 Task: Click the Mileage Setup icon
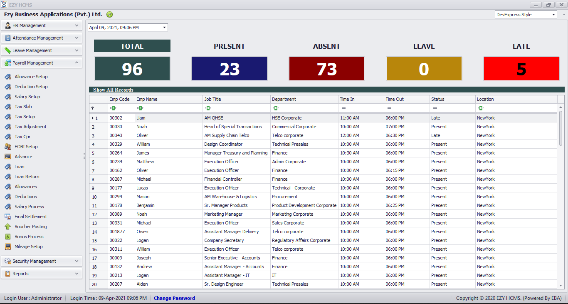7,247
